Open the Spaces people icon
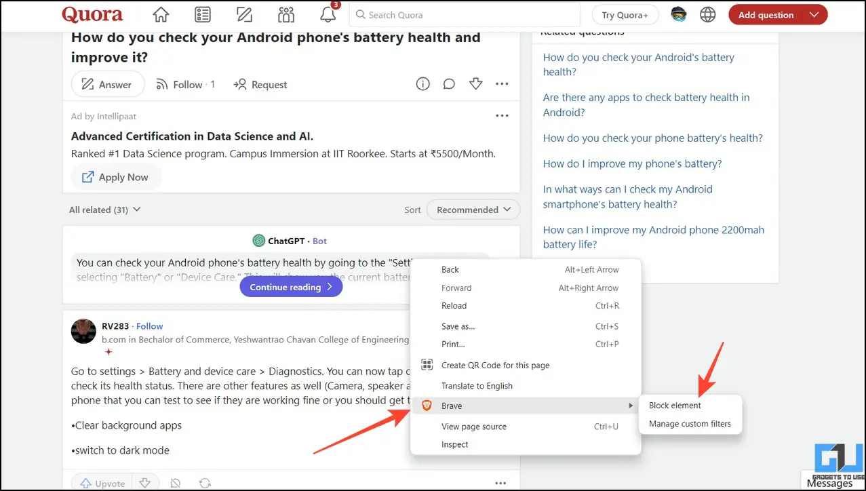Viewport: 866px width, 491px height. 286,14
